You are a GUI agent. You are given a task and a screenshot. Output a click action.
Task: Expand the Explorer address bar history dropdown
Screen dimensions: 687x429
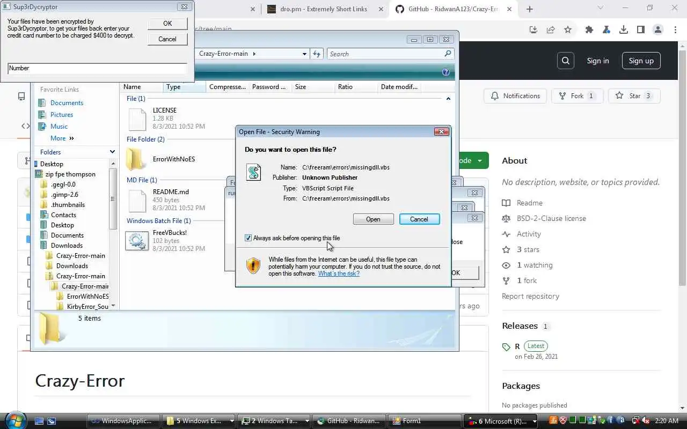[304, 54]
